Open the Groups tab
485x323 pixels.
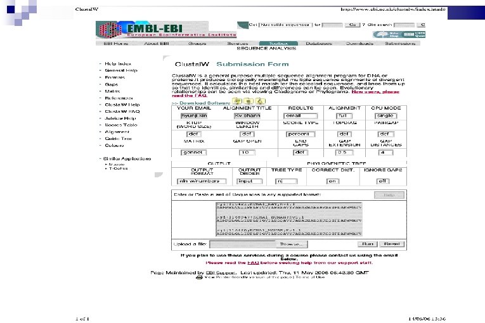197,44
